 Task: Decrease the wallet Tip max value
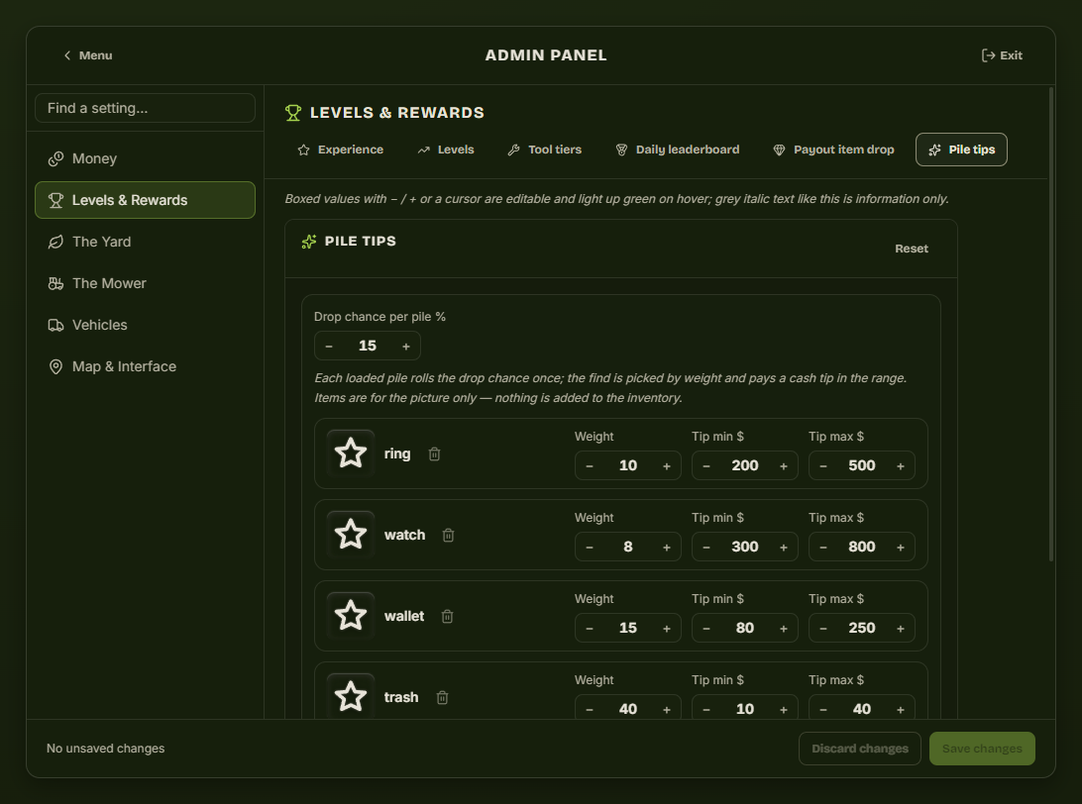coord(823,629)
